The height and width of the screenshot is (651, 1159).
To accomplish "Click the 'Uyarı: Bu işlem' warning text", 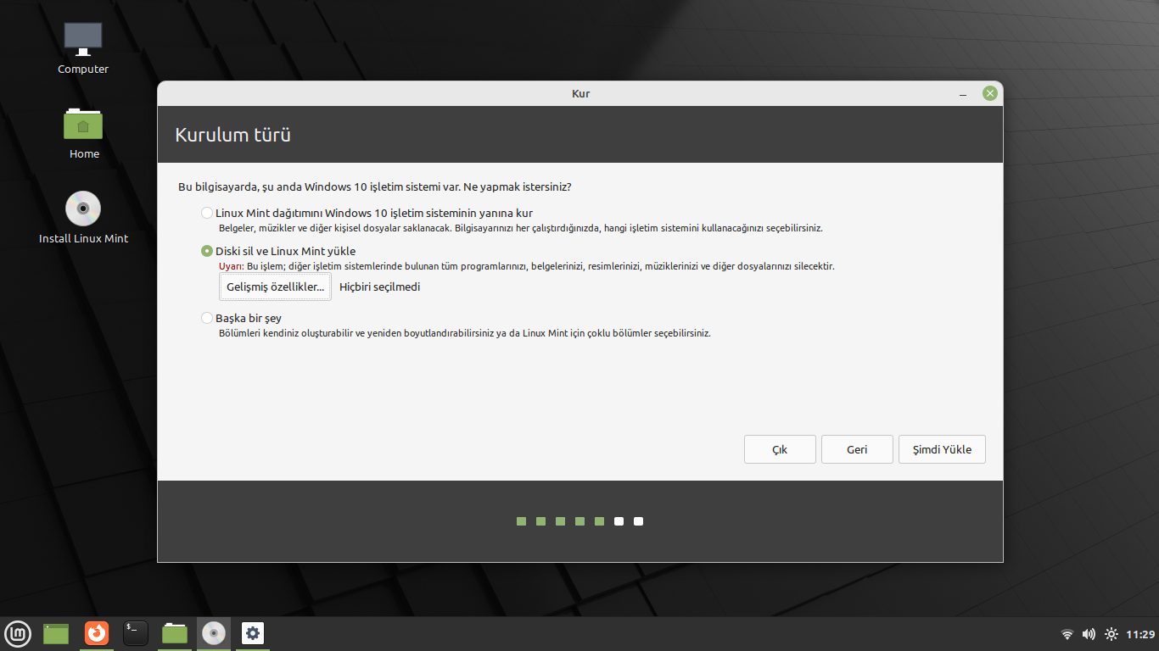I will pos(526,266).
